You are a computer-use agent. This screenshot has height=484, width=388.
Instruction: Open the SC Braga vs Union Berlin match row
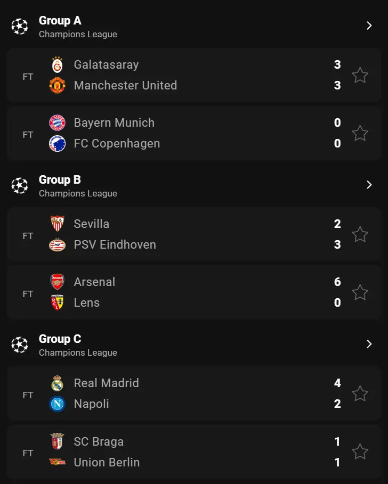coord(194,452)
